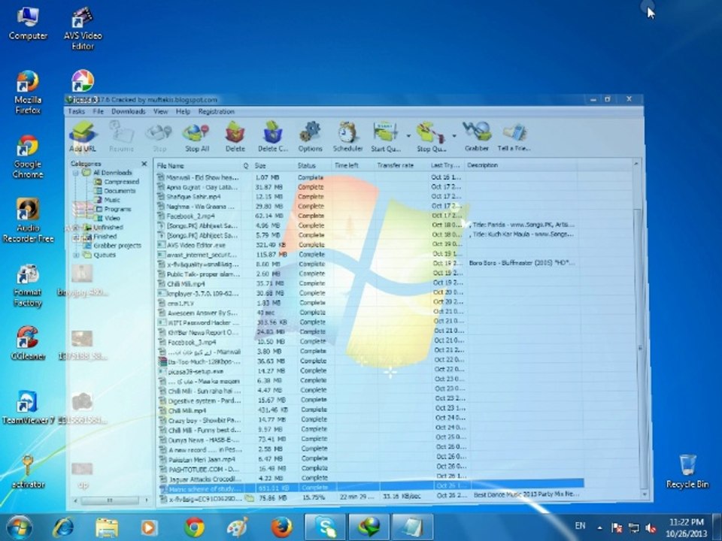Collapse the All Downloads tree node

click(75, 173)
